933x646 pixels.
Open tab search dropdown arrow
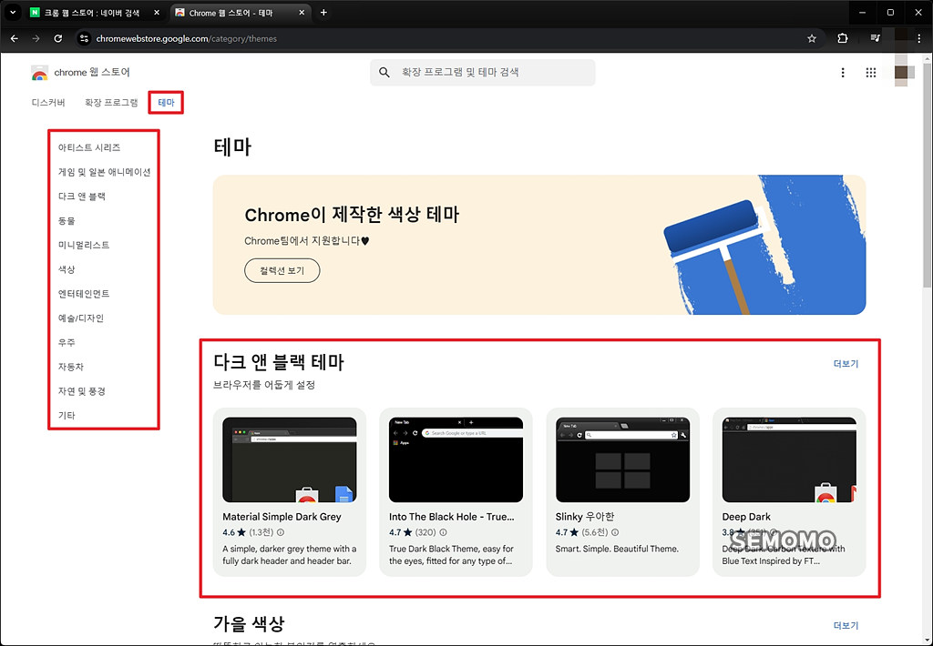point(12,13)
